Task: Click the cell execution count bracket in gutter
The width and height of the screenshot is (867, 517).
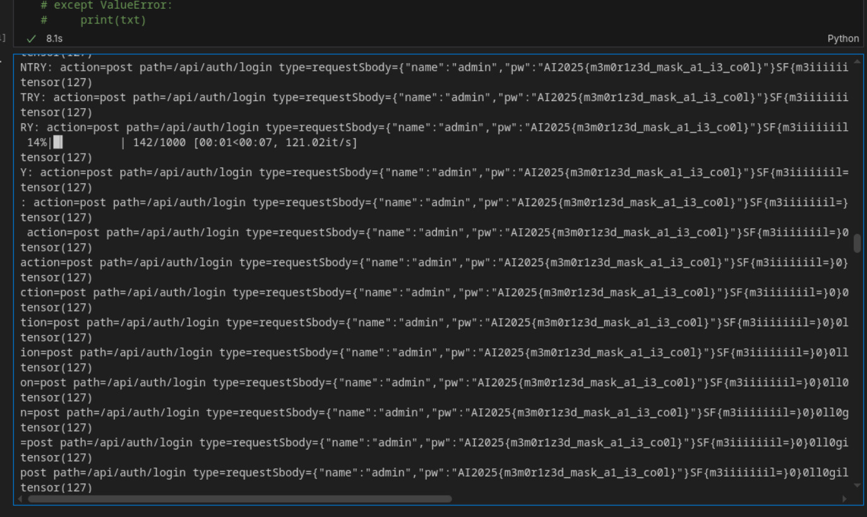Action: [3, 39]
